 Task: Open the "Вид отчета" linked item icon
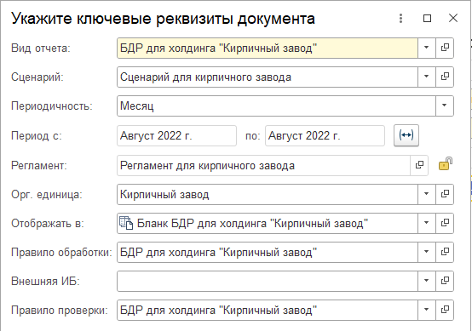click(445, 48)
